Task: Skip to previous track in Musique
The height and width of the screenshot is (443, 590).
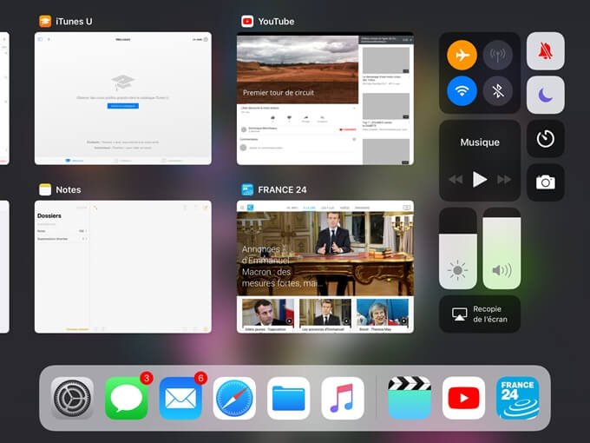Action: point(456,179)
